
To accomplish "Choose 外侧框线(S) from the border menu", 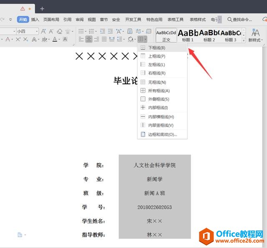I will (162, 99).
